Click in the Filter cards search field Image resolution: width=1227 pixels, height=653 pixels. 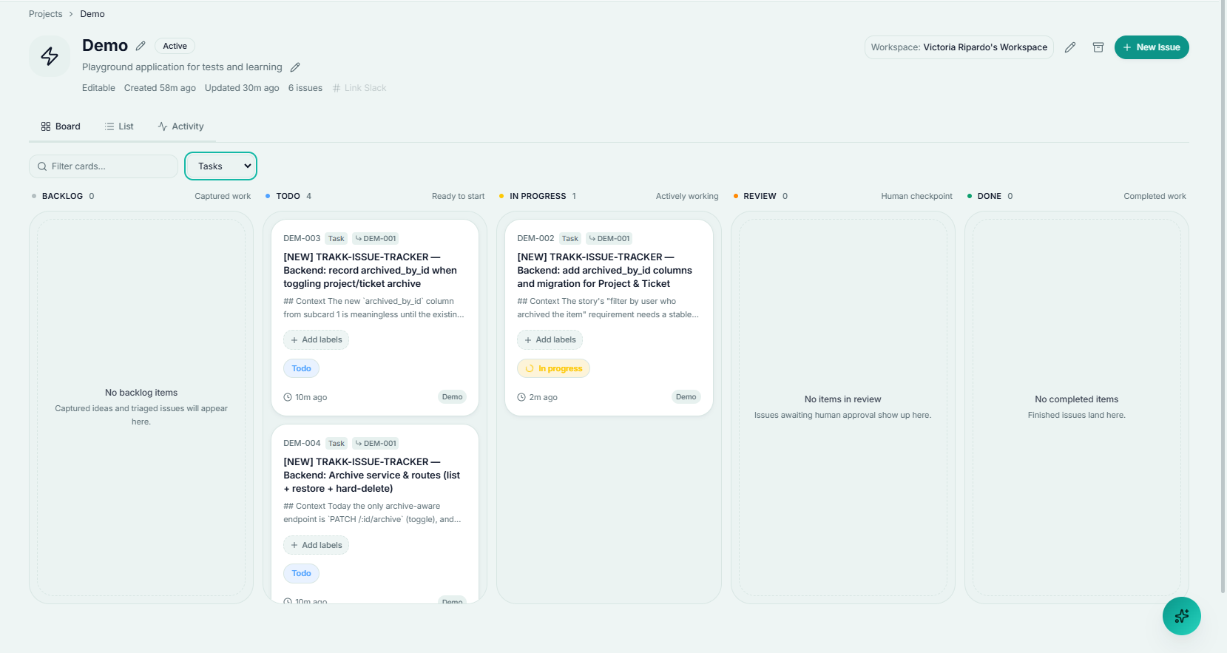pyautogui.click(x=104, y=166)
